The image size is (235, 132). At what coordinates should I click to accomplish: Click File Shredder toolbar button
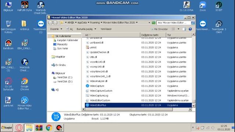159,29
